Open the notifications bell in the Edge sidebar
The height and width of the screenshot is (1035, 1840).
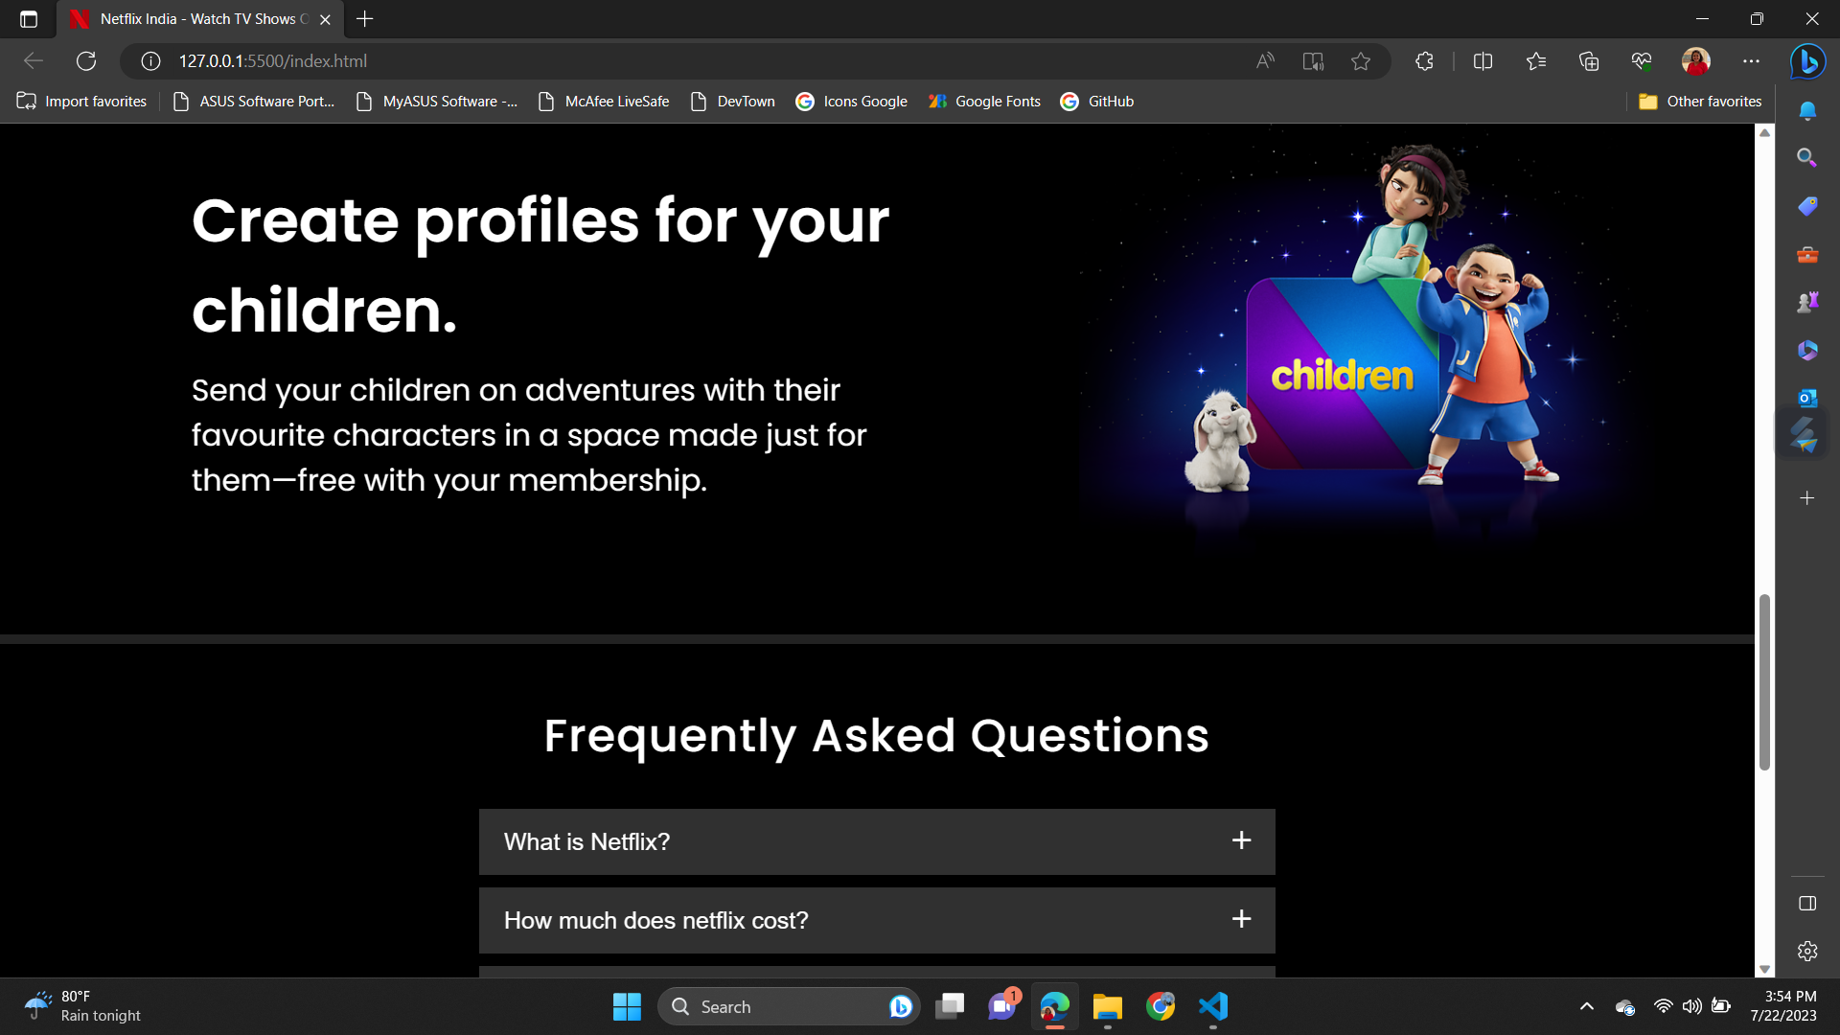(1807, 111)
